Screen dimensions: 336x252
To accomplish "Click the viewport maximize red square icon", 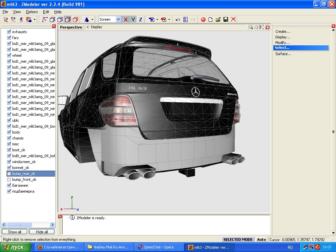I will pos(267,27).
